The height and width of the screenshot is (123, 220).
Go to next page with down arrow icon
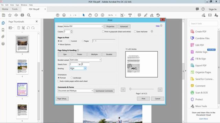pos(64,15)
